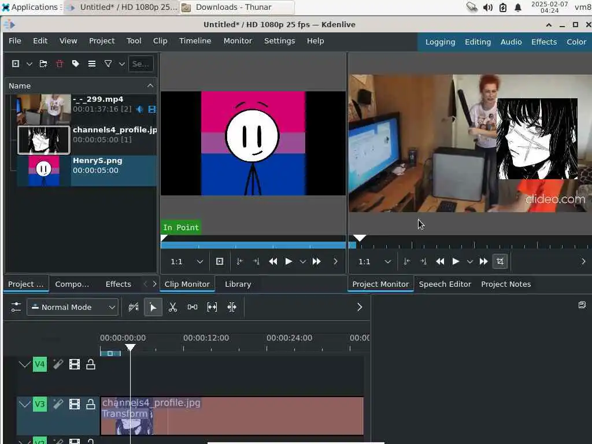
Task: Fast forward in the project monitor
Action: click(x=484, y=261)
